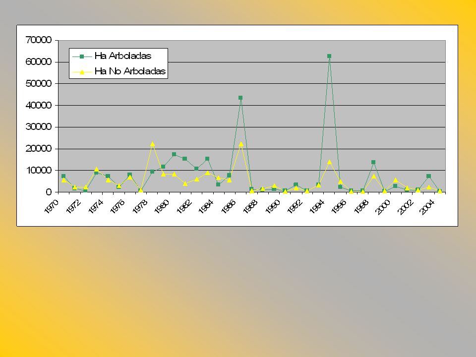Click the 1978 x-axis label
Image resolution: width=476 pixels, height=357 pixels.
[140, 206]
